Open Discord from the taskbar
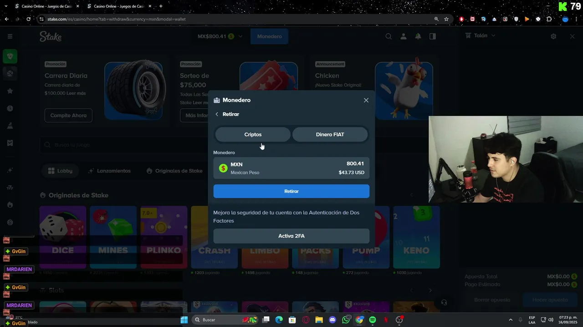The width and height of the screenshot is (583, 327). [x=332, y=320]
